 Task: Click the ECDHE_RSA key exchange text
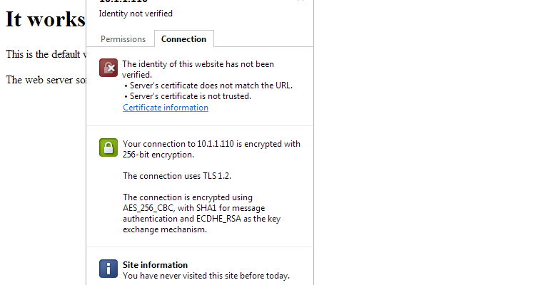point(218,219)
